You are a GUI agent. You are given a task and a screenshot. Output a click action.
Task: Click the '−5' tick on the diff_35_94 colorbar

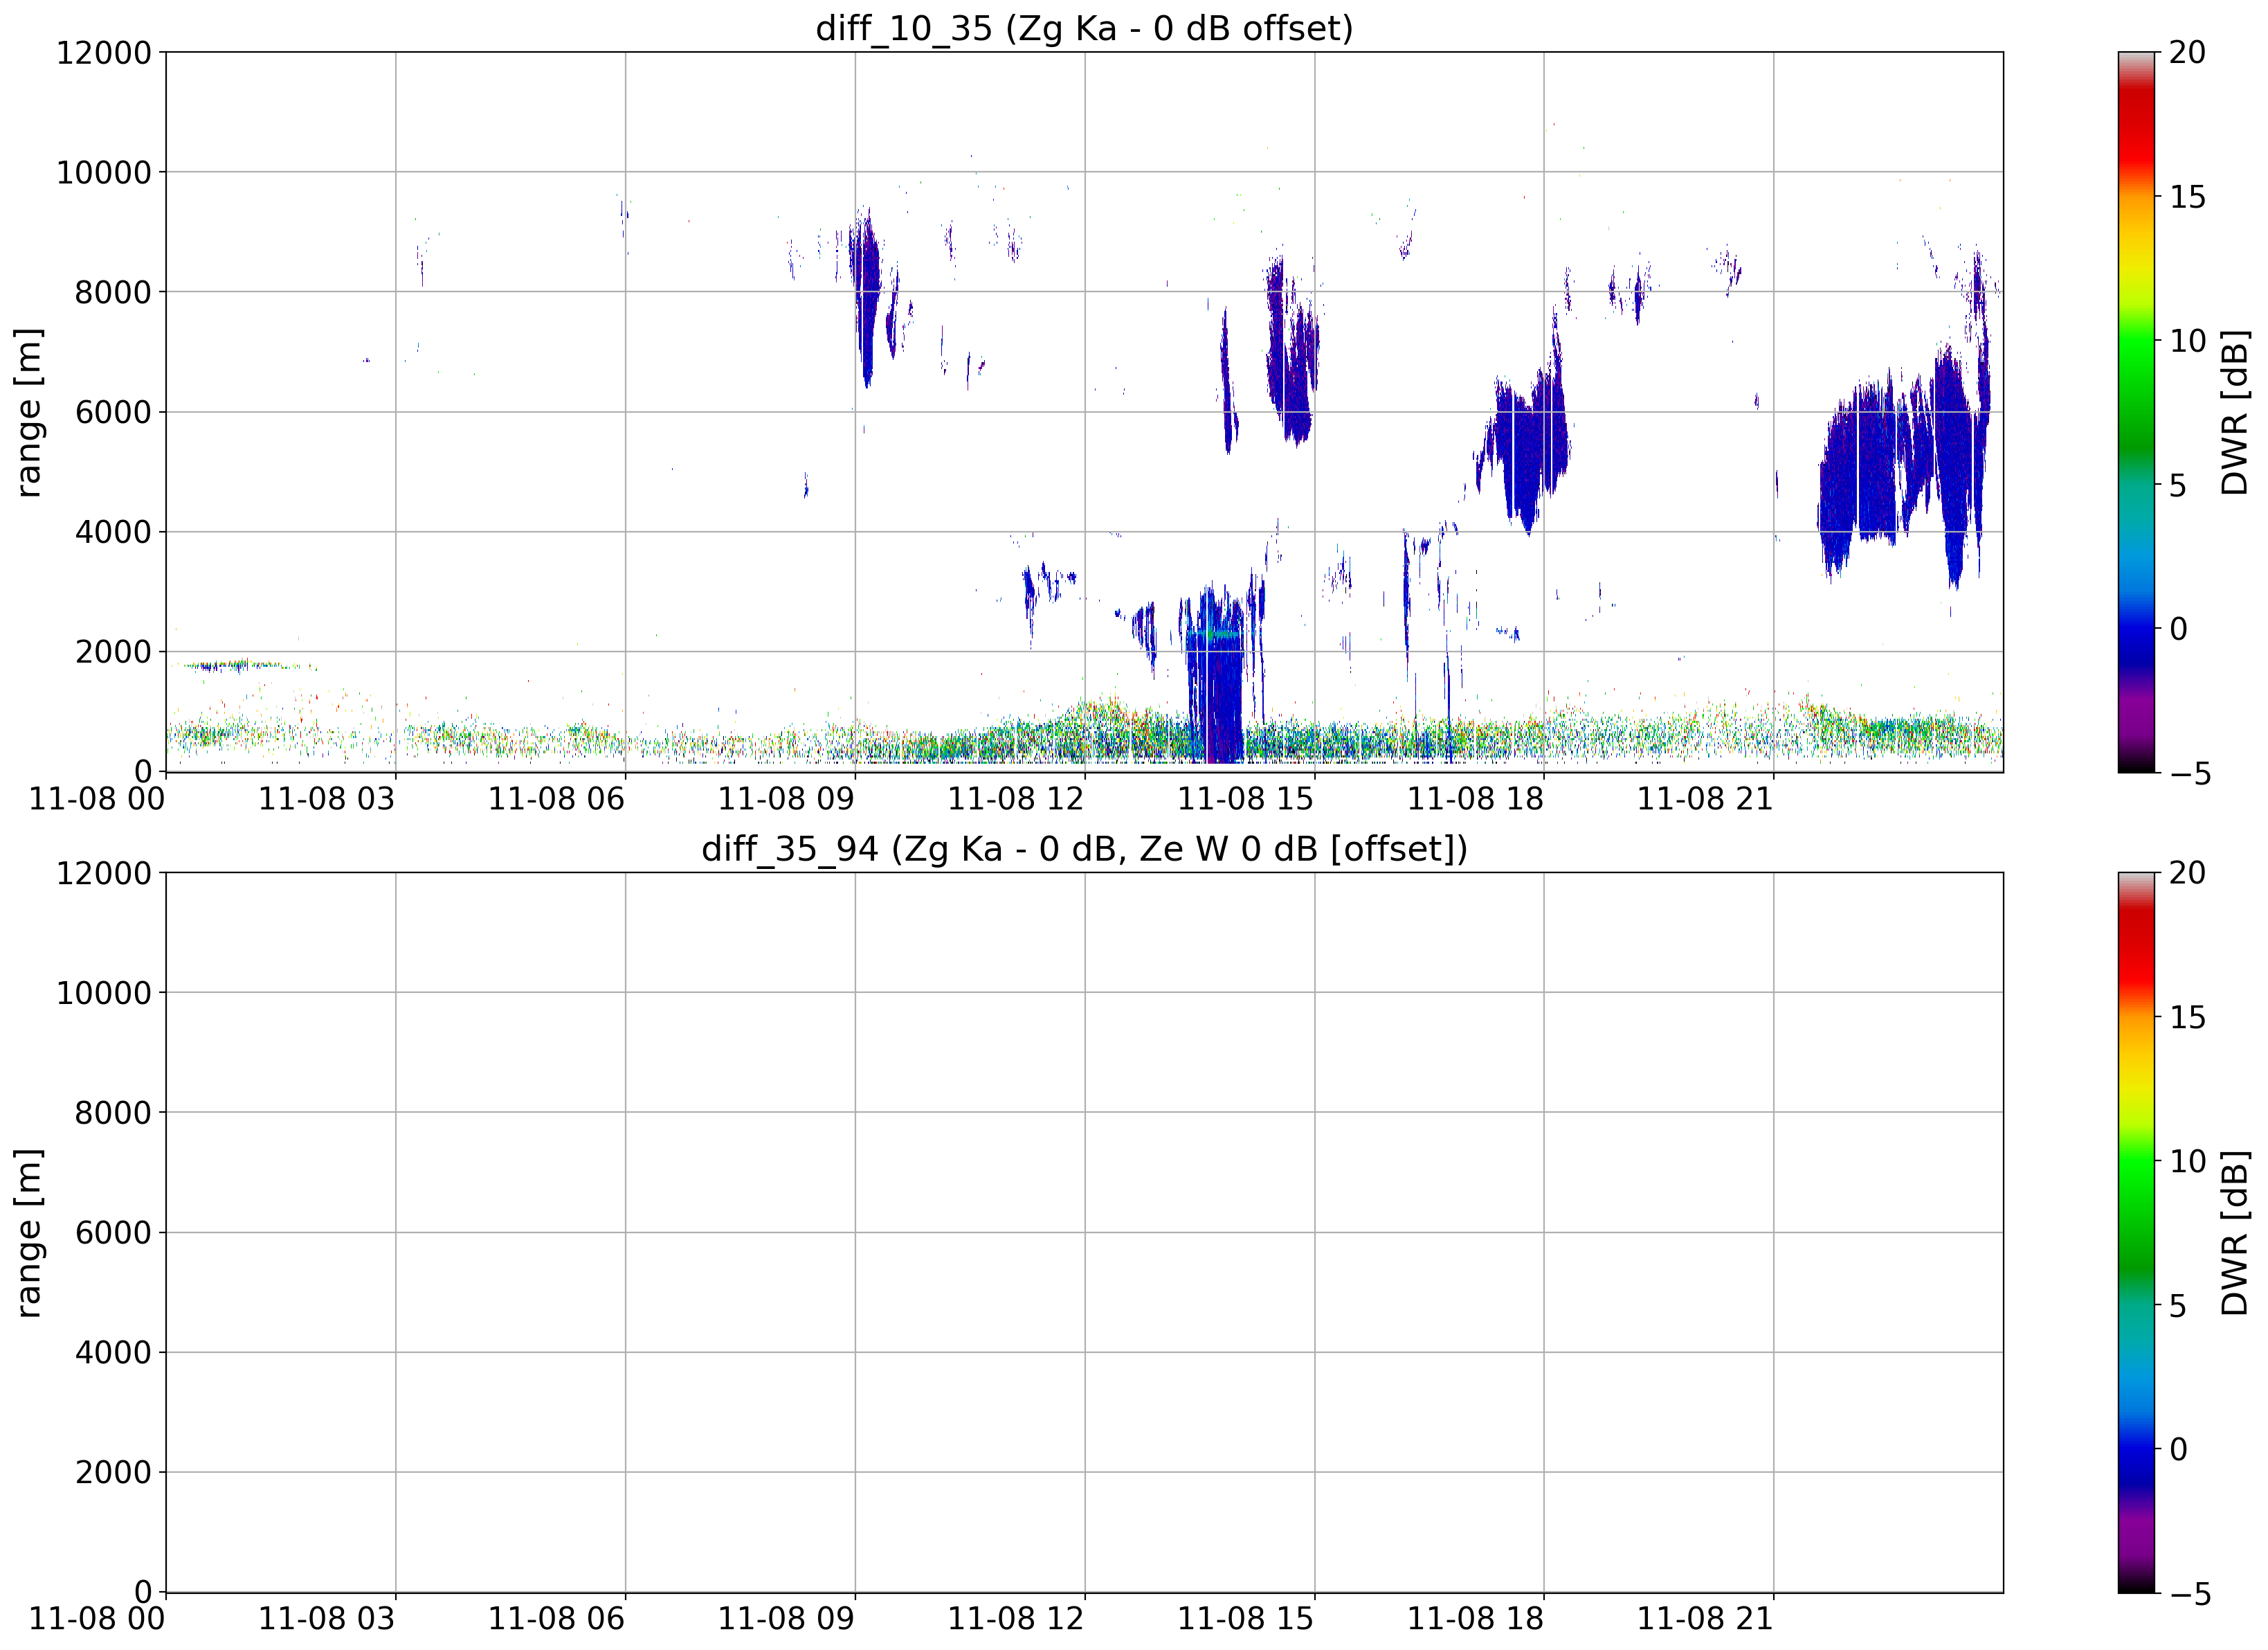click(x=2189, y=1594)
